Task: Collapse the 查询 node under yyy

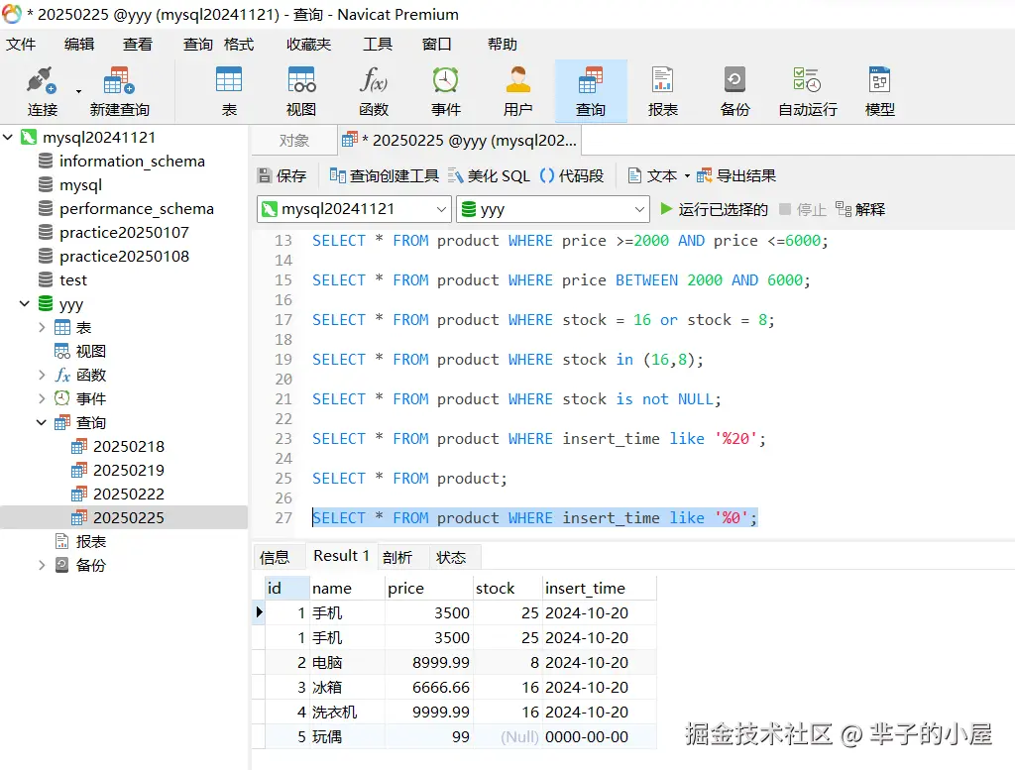Action: coord(42,422)
